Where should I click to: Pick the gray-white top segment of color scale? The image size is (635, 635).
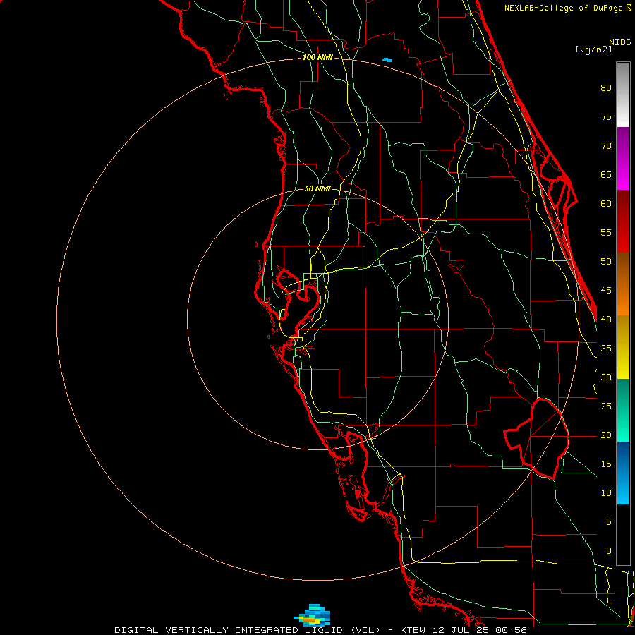pos(623,95)
